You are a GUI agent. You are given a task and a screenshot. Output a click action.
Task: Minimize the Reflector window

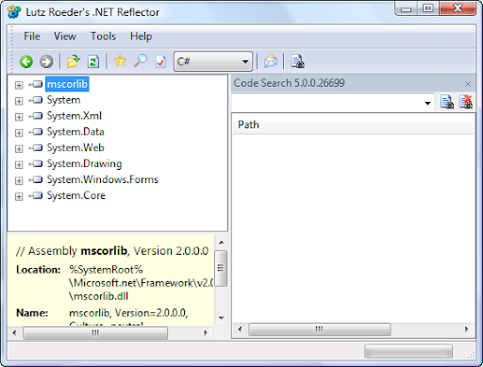click(407, 8)
